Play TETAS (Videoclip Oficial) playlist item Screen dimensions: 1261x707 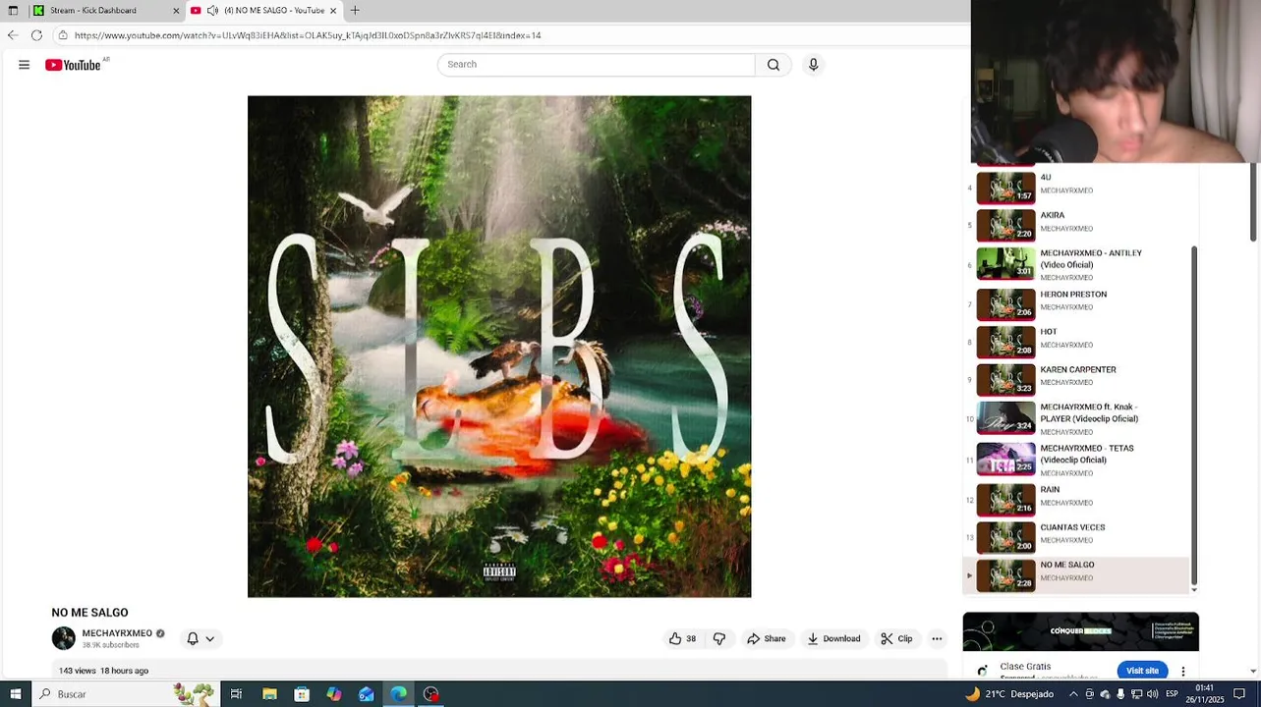tap(1075, 460)
